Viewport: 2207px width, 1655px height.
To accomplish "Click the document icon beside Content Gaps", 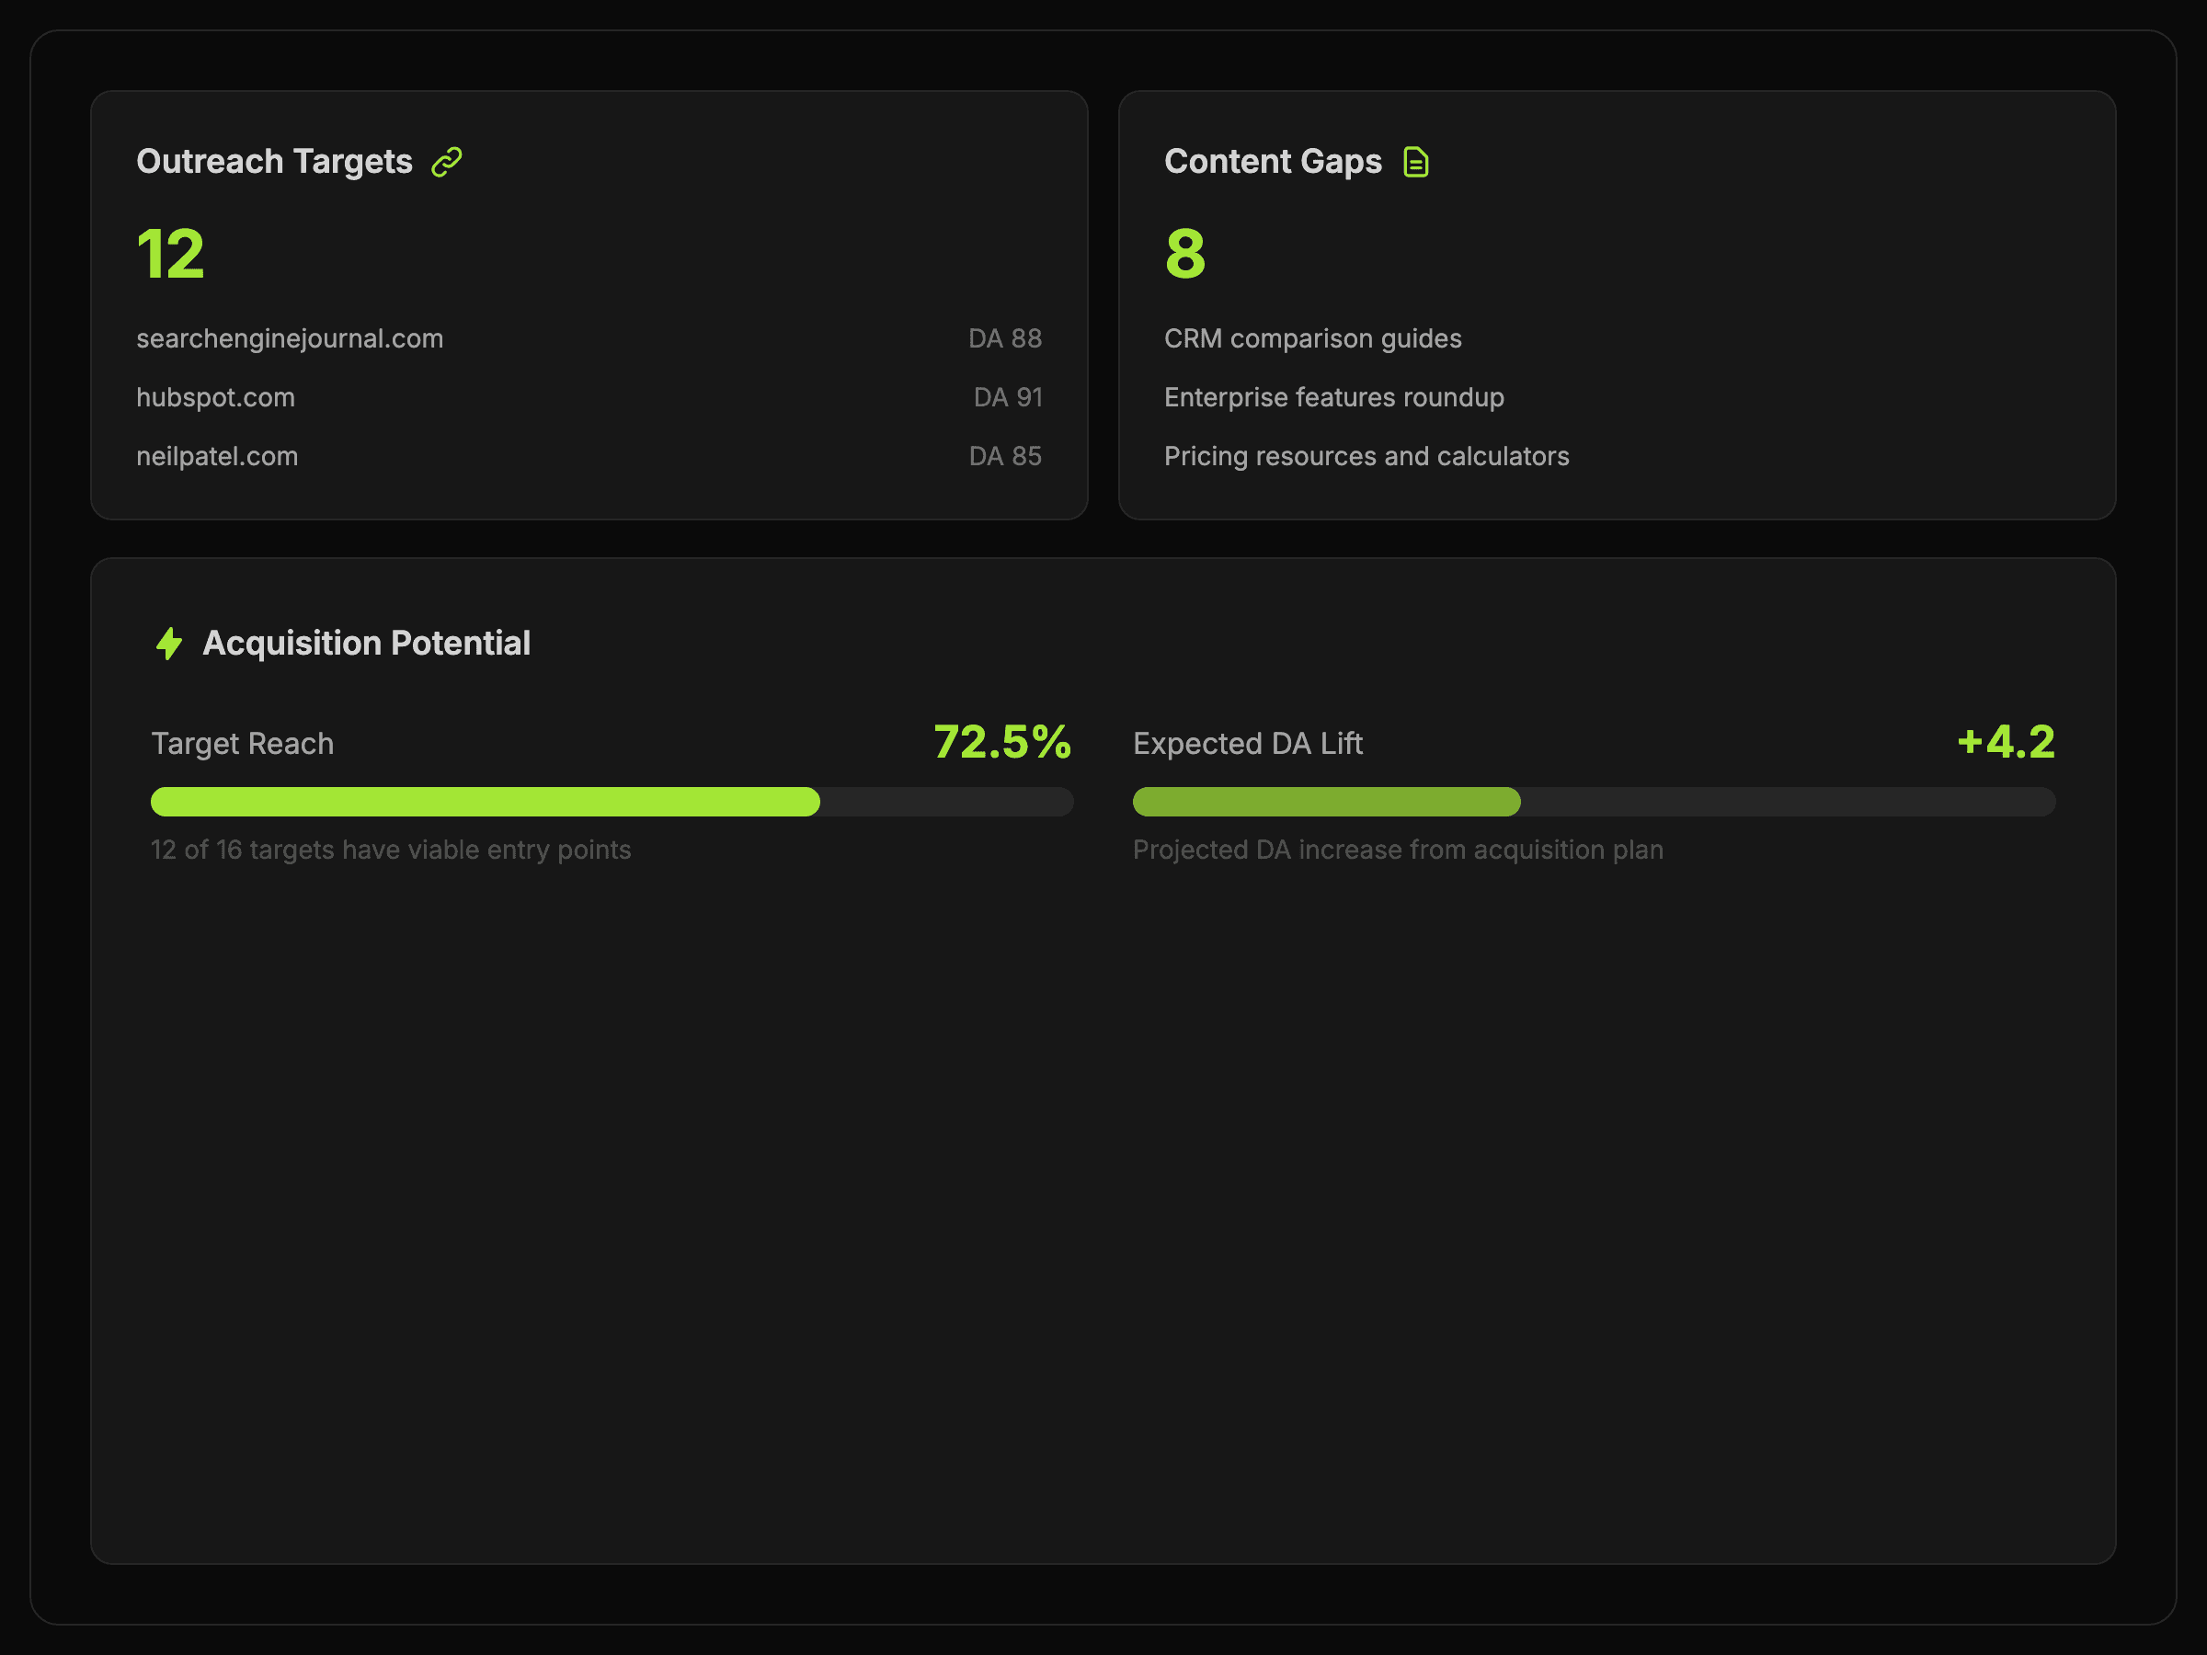I will coord(1415,162).
